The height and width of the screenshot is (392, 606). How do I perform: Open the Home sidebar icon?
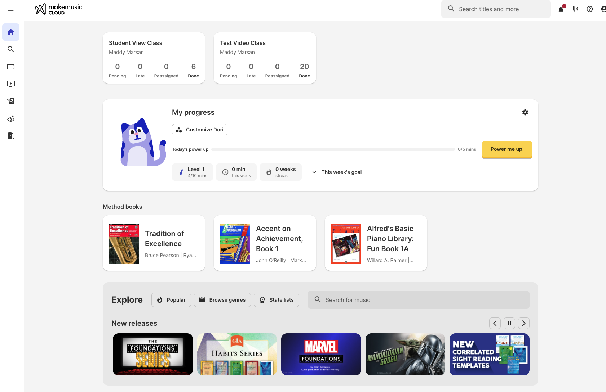pyautogui.click(x=11, y=32)
